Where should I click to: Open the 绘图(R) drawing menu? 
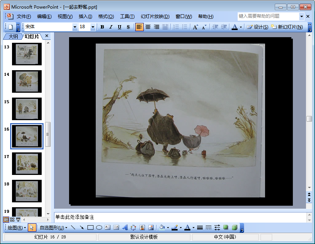pos(17,227)
